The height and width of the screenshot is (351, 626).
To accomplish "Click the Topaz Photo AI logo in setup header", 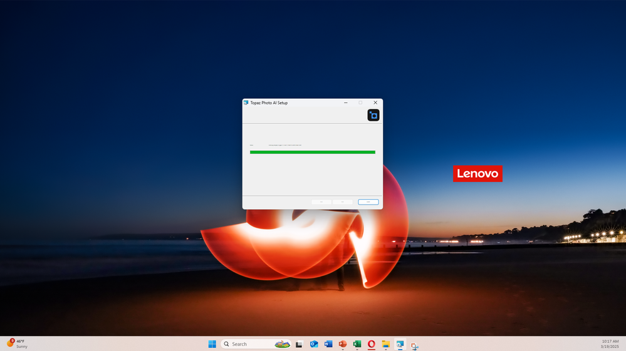I will (373, 115).
